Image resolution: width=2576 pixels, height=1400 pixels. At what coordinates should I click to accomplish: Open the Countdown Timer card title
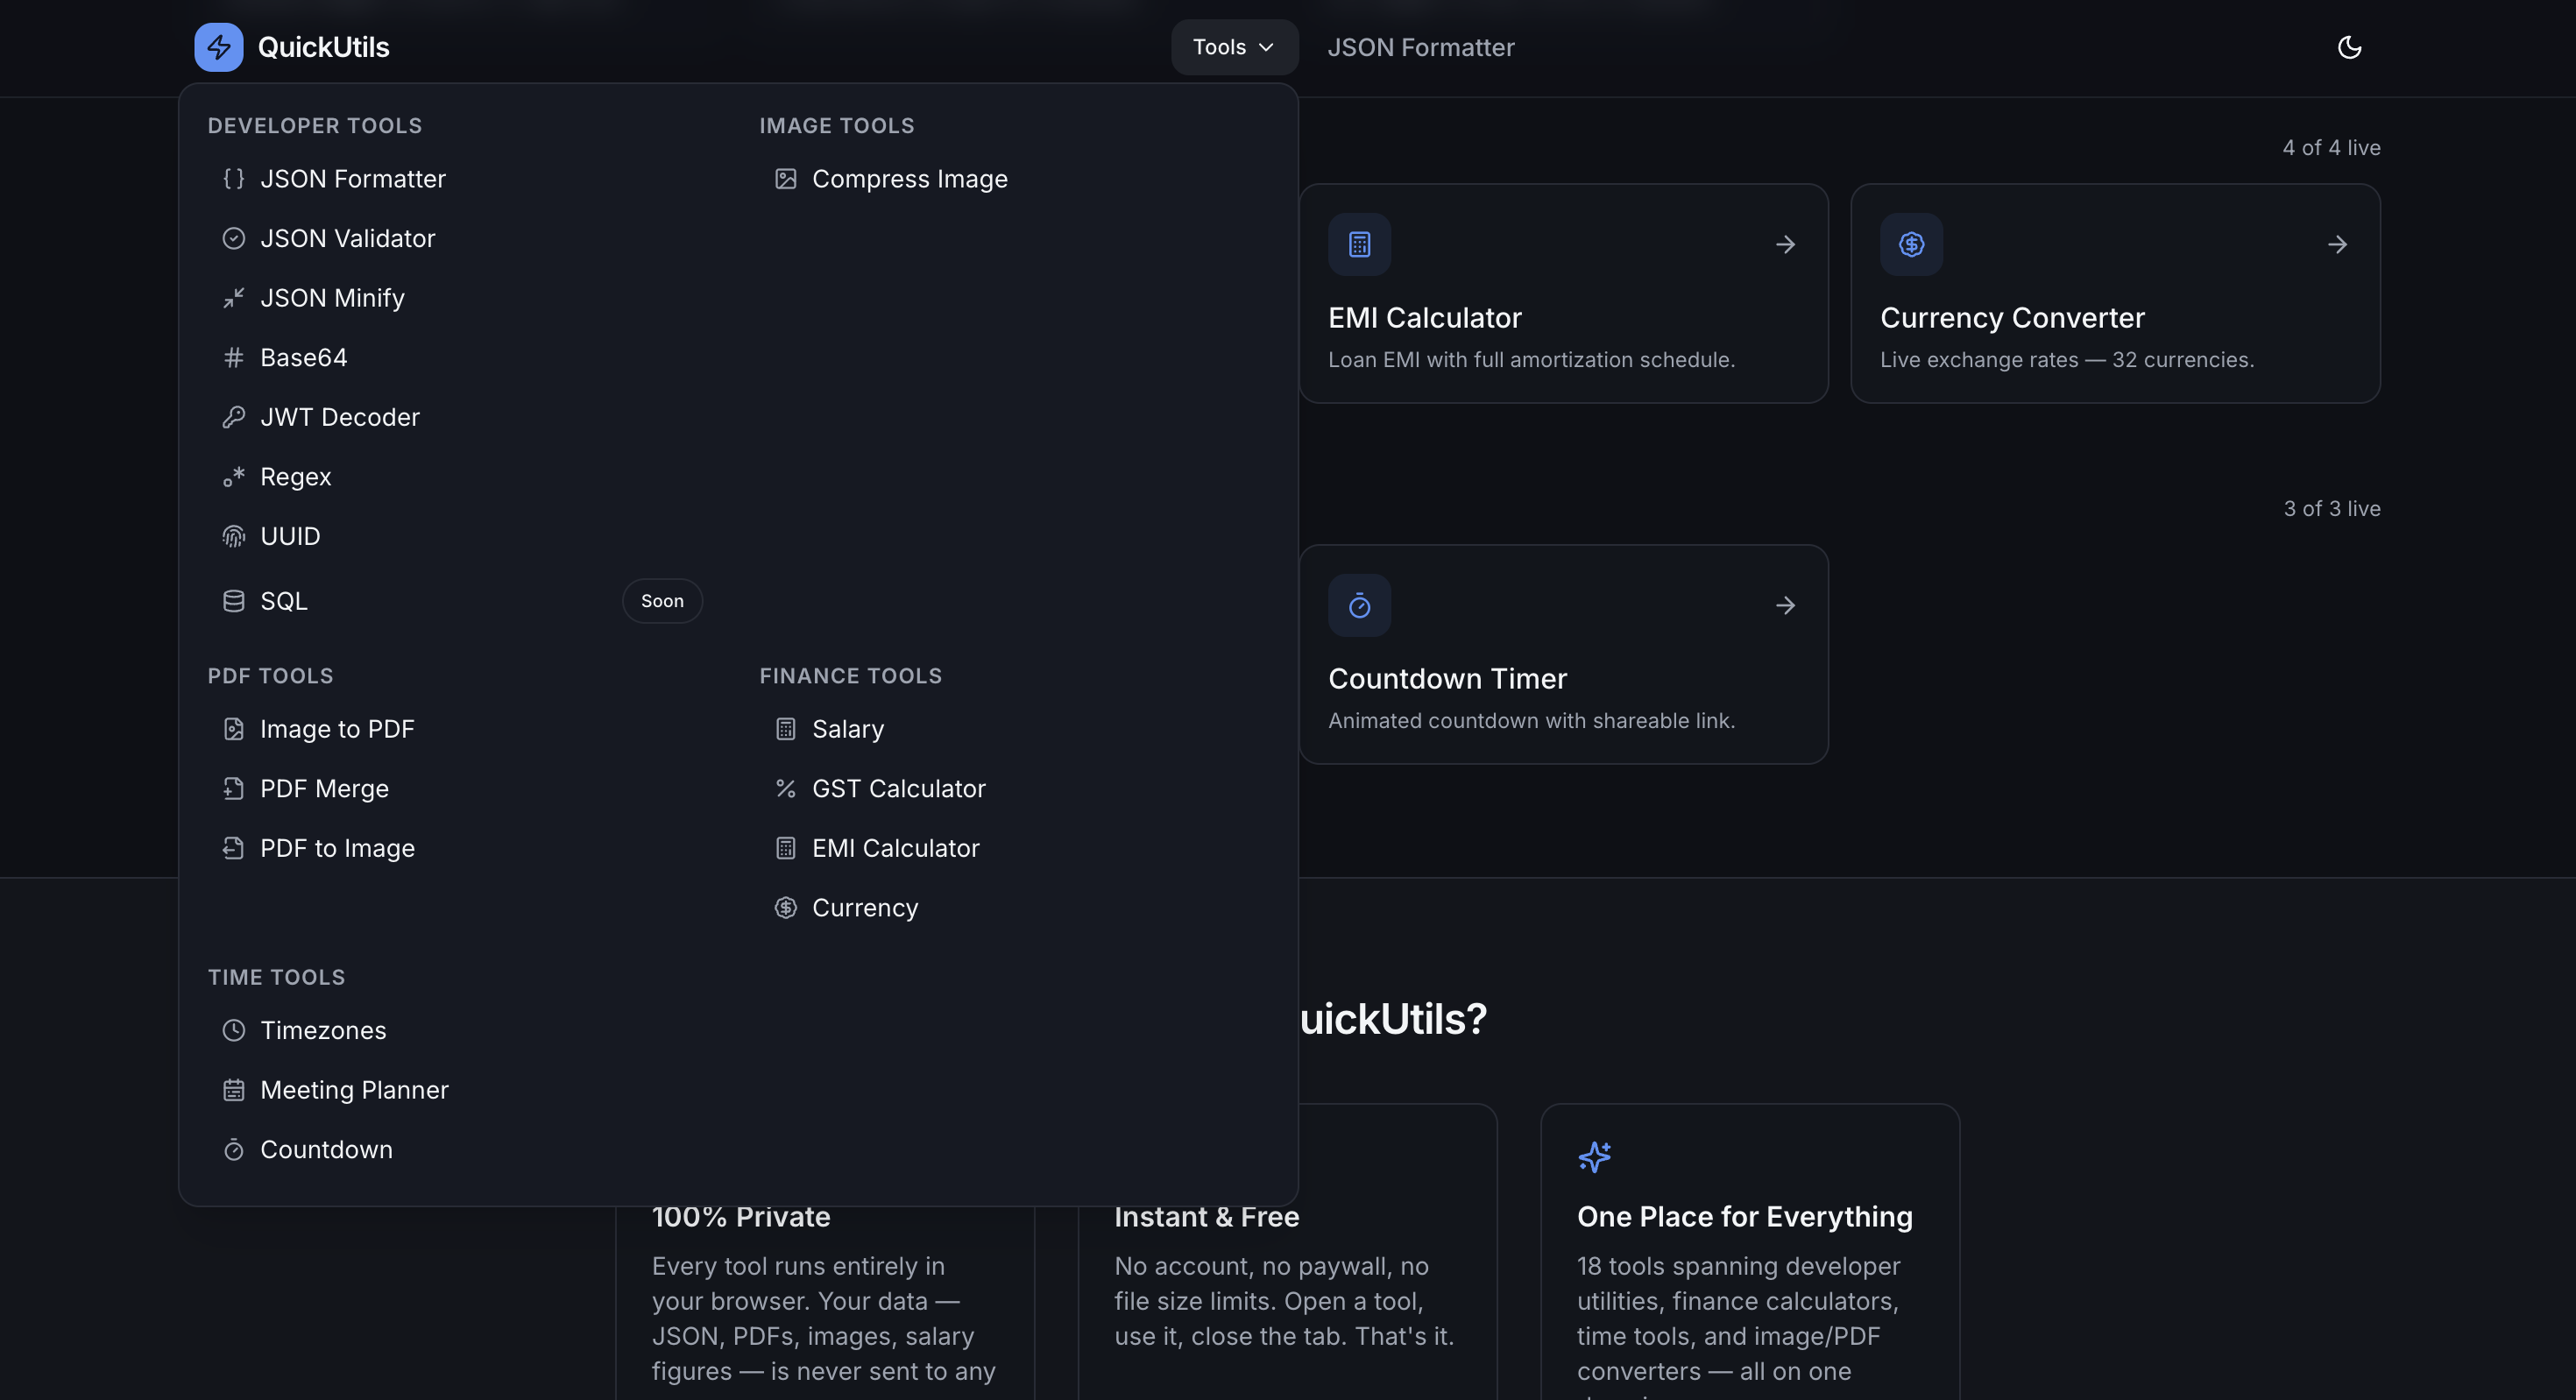pos(1447,679)
